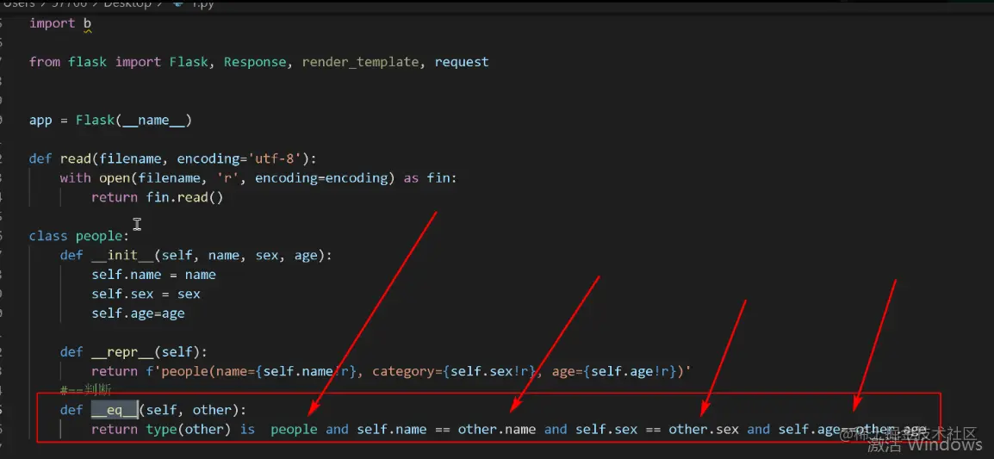Click the open call in with statement

coord(114,179)
